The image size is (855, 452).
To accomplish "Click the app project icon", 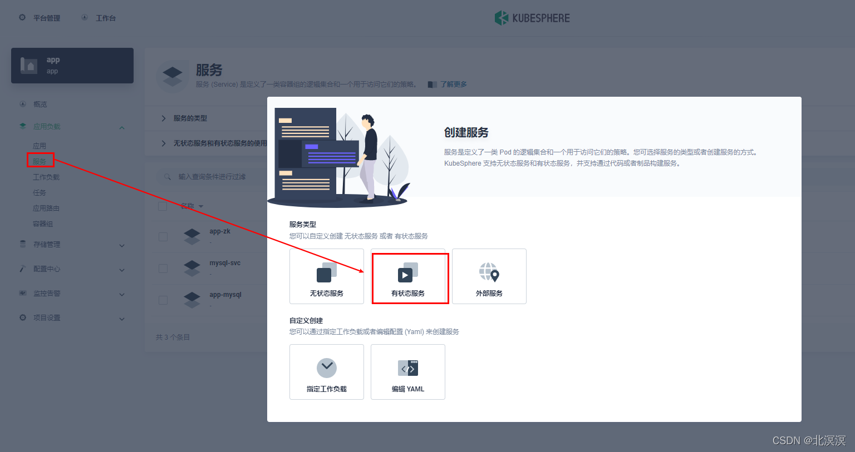I will tap(29, 66).
